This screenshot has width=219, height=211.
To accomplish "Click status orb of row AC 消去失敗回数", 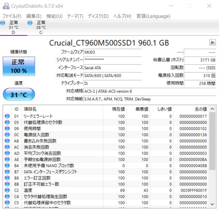I will [x=7, y=147].
